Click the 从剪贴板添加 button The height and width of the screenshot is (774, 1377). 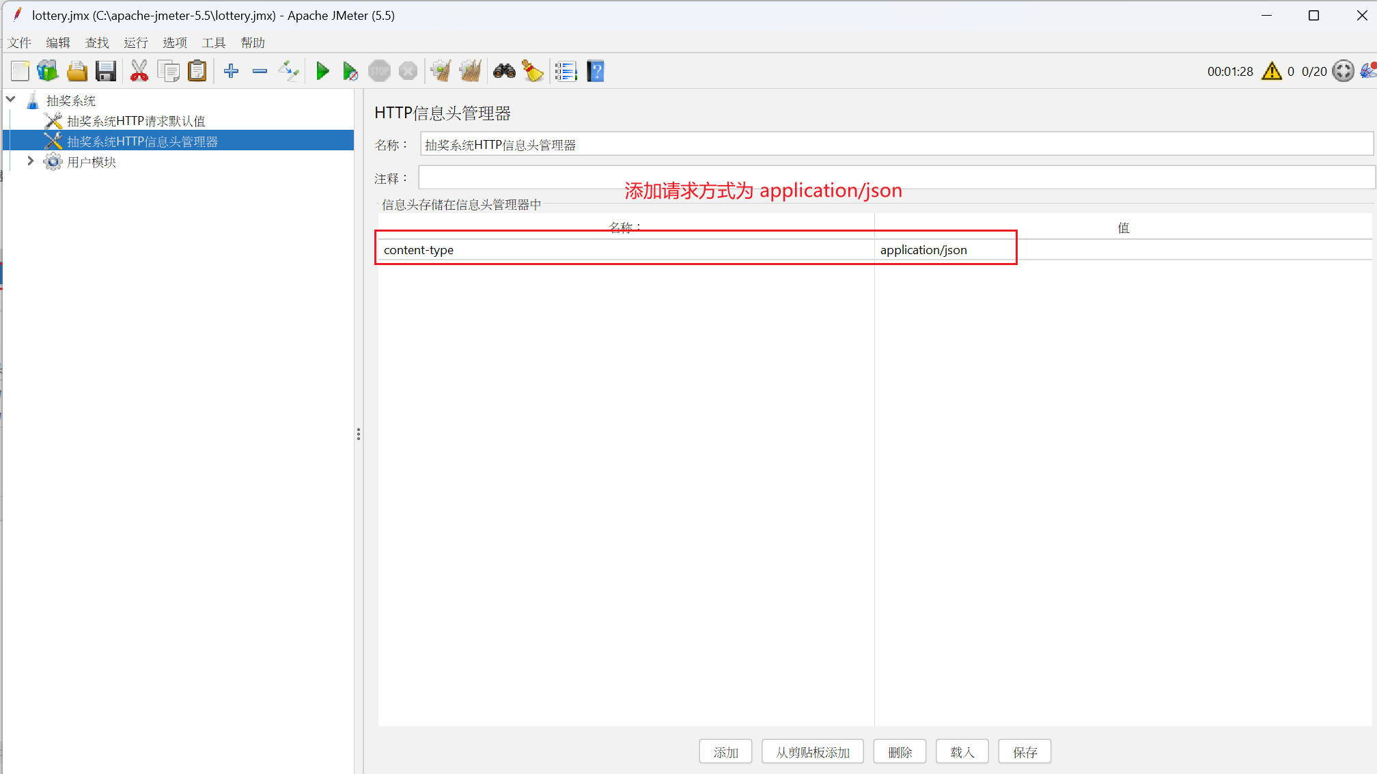[812, 751]
